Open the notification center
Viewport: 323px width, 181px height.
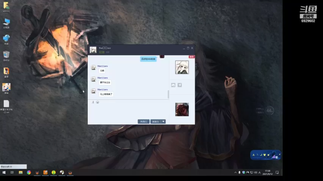277,173
